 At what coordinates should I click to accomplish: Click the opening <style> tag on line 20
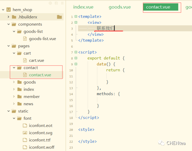(x=86, y=129)
